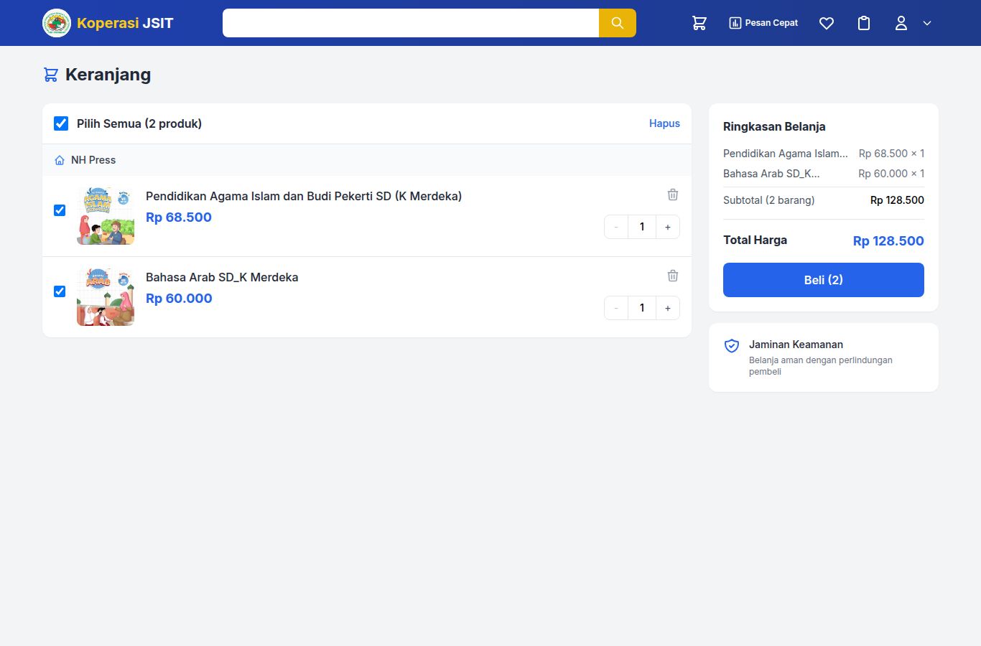The height and width of the screenshot is (646, 981).
Task: Click the Hapus link
Action: click(664, 123)
